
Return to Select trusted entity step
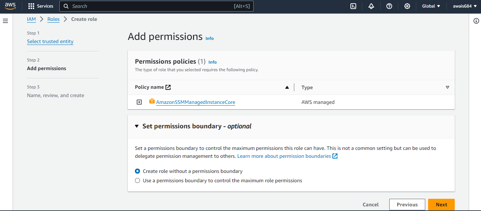(x=50, y=41)
